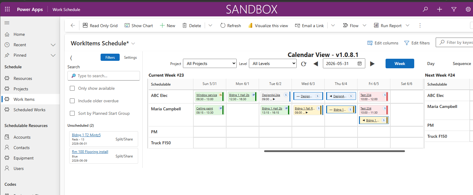
Task: Click the Type to search field
Action: 104,76
